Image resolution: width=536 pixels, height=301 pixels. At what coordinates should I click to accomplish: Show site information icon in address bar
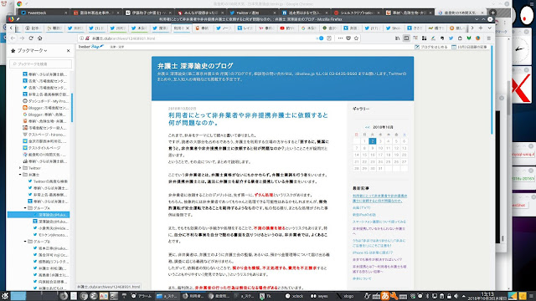point(81,38)
